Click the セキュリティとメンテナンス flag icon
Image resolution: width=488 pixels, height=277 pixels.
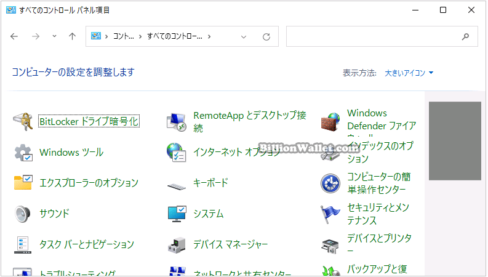tap(330, 214)
